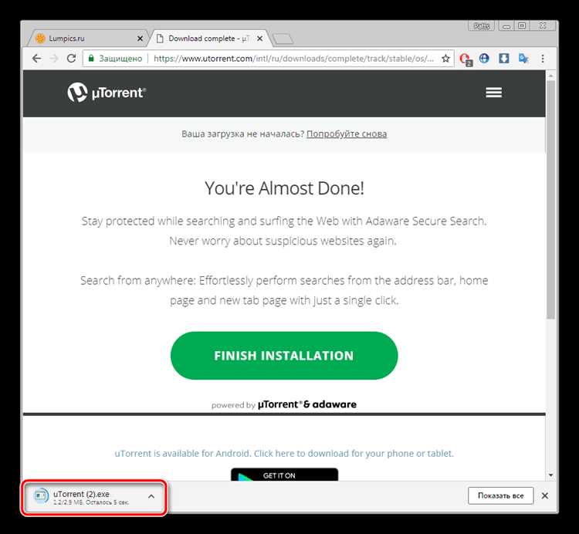Click the You're Almost Done! heading
Image resolution: width=579 pixels, height=534 pixels.
point(284,188)
